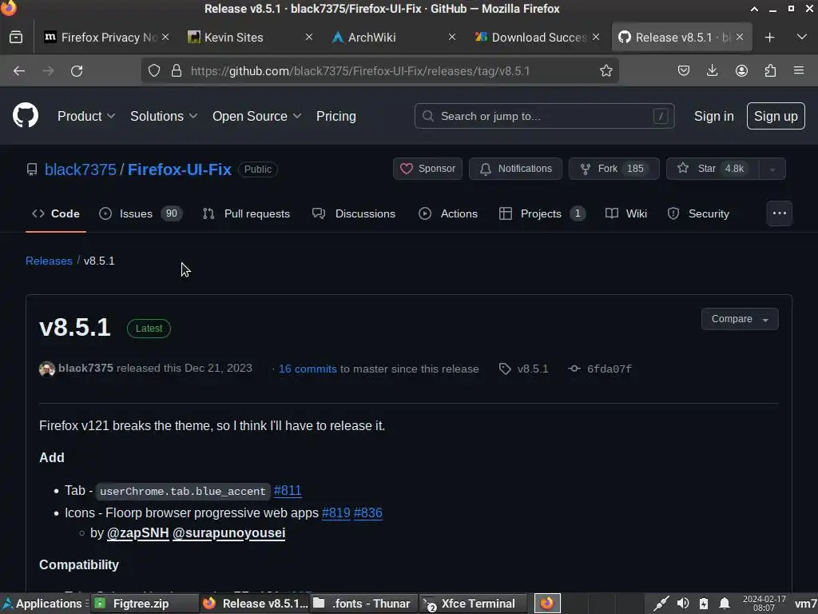Viewport: 818px width, 614px height.
Task: Click the Firefox URL address bar
Action: 379,70
